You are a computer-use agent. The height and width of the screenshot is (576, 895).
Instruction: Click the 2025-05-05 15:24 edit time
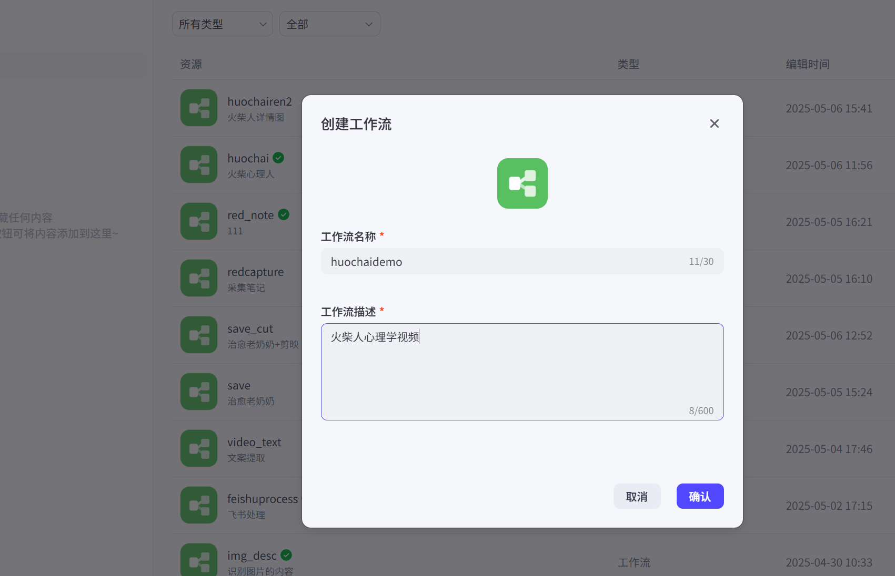pyautogui.click(x=829, y=392)
